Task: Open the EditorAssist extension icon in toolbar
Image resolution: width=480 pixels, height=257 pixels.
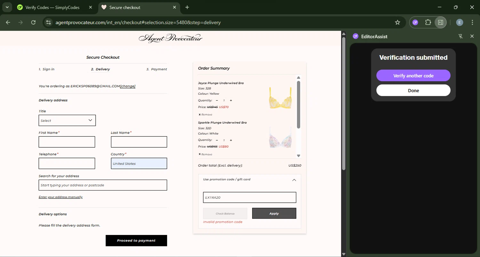Action: coord(415,22)
